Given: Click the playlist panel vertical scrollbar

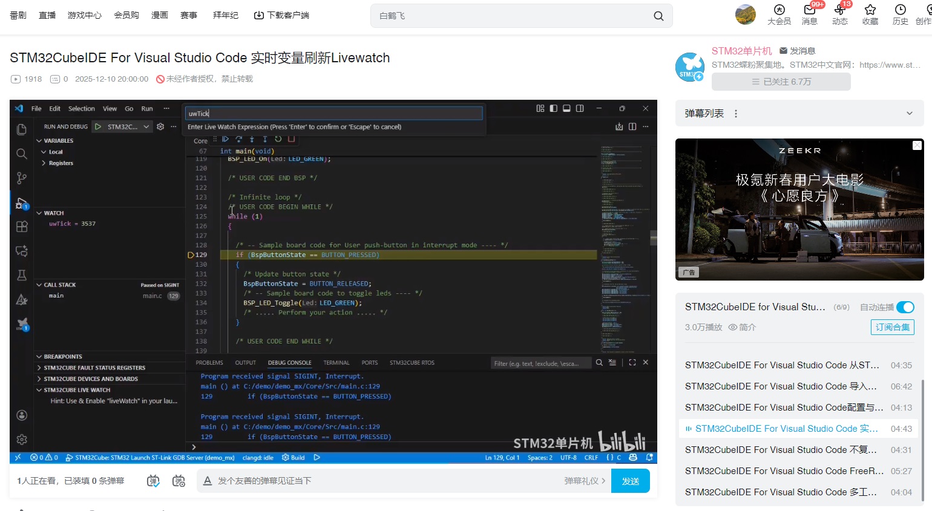Looking at the screenshot, I should (x=922, y=439).
